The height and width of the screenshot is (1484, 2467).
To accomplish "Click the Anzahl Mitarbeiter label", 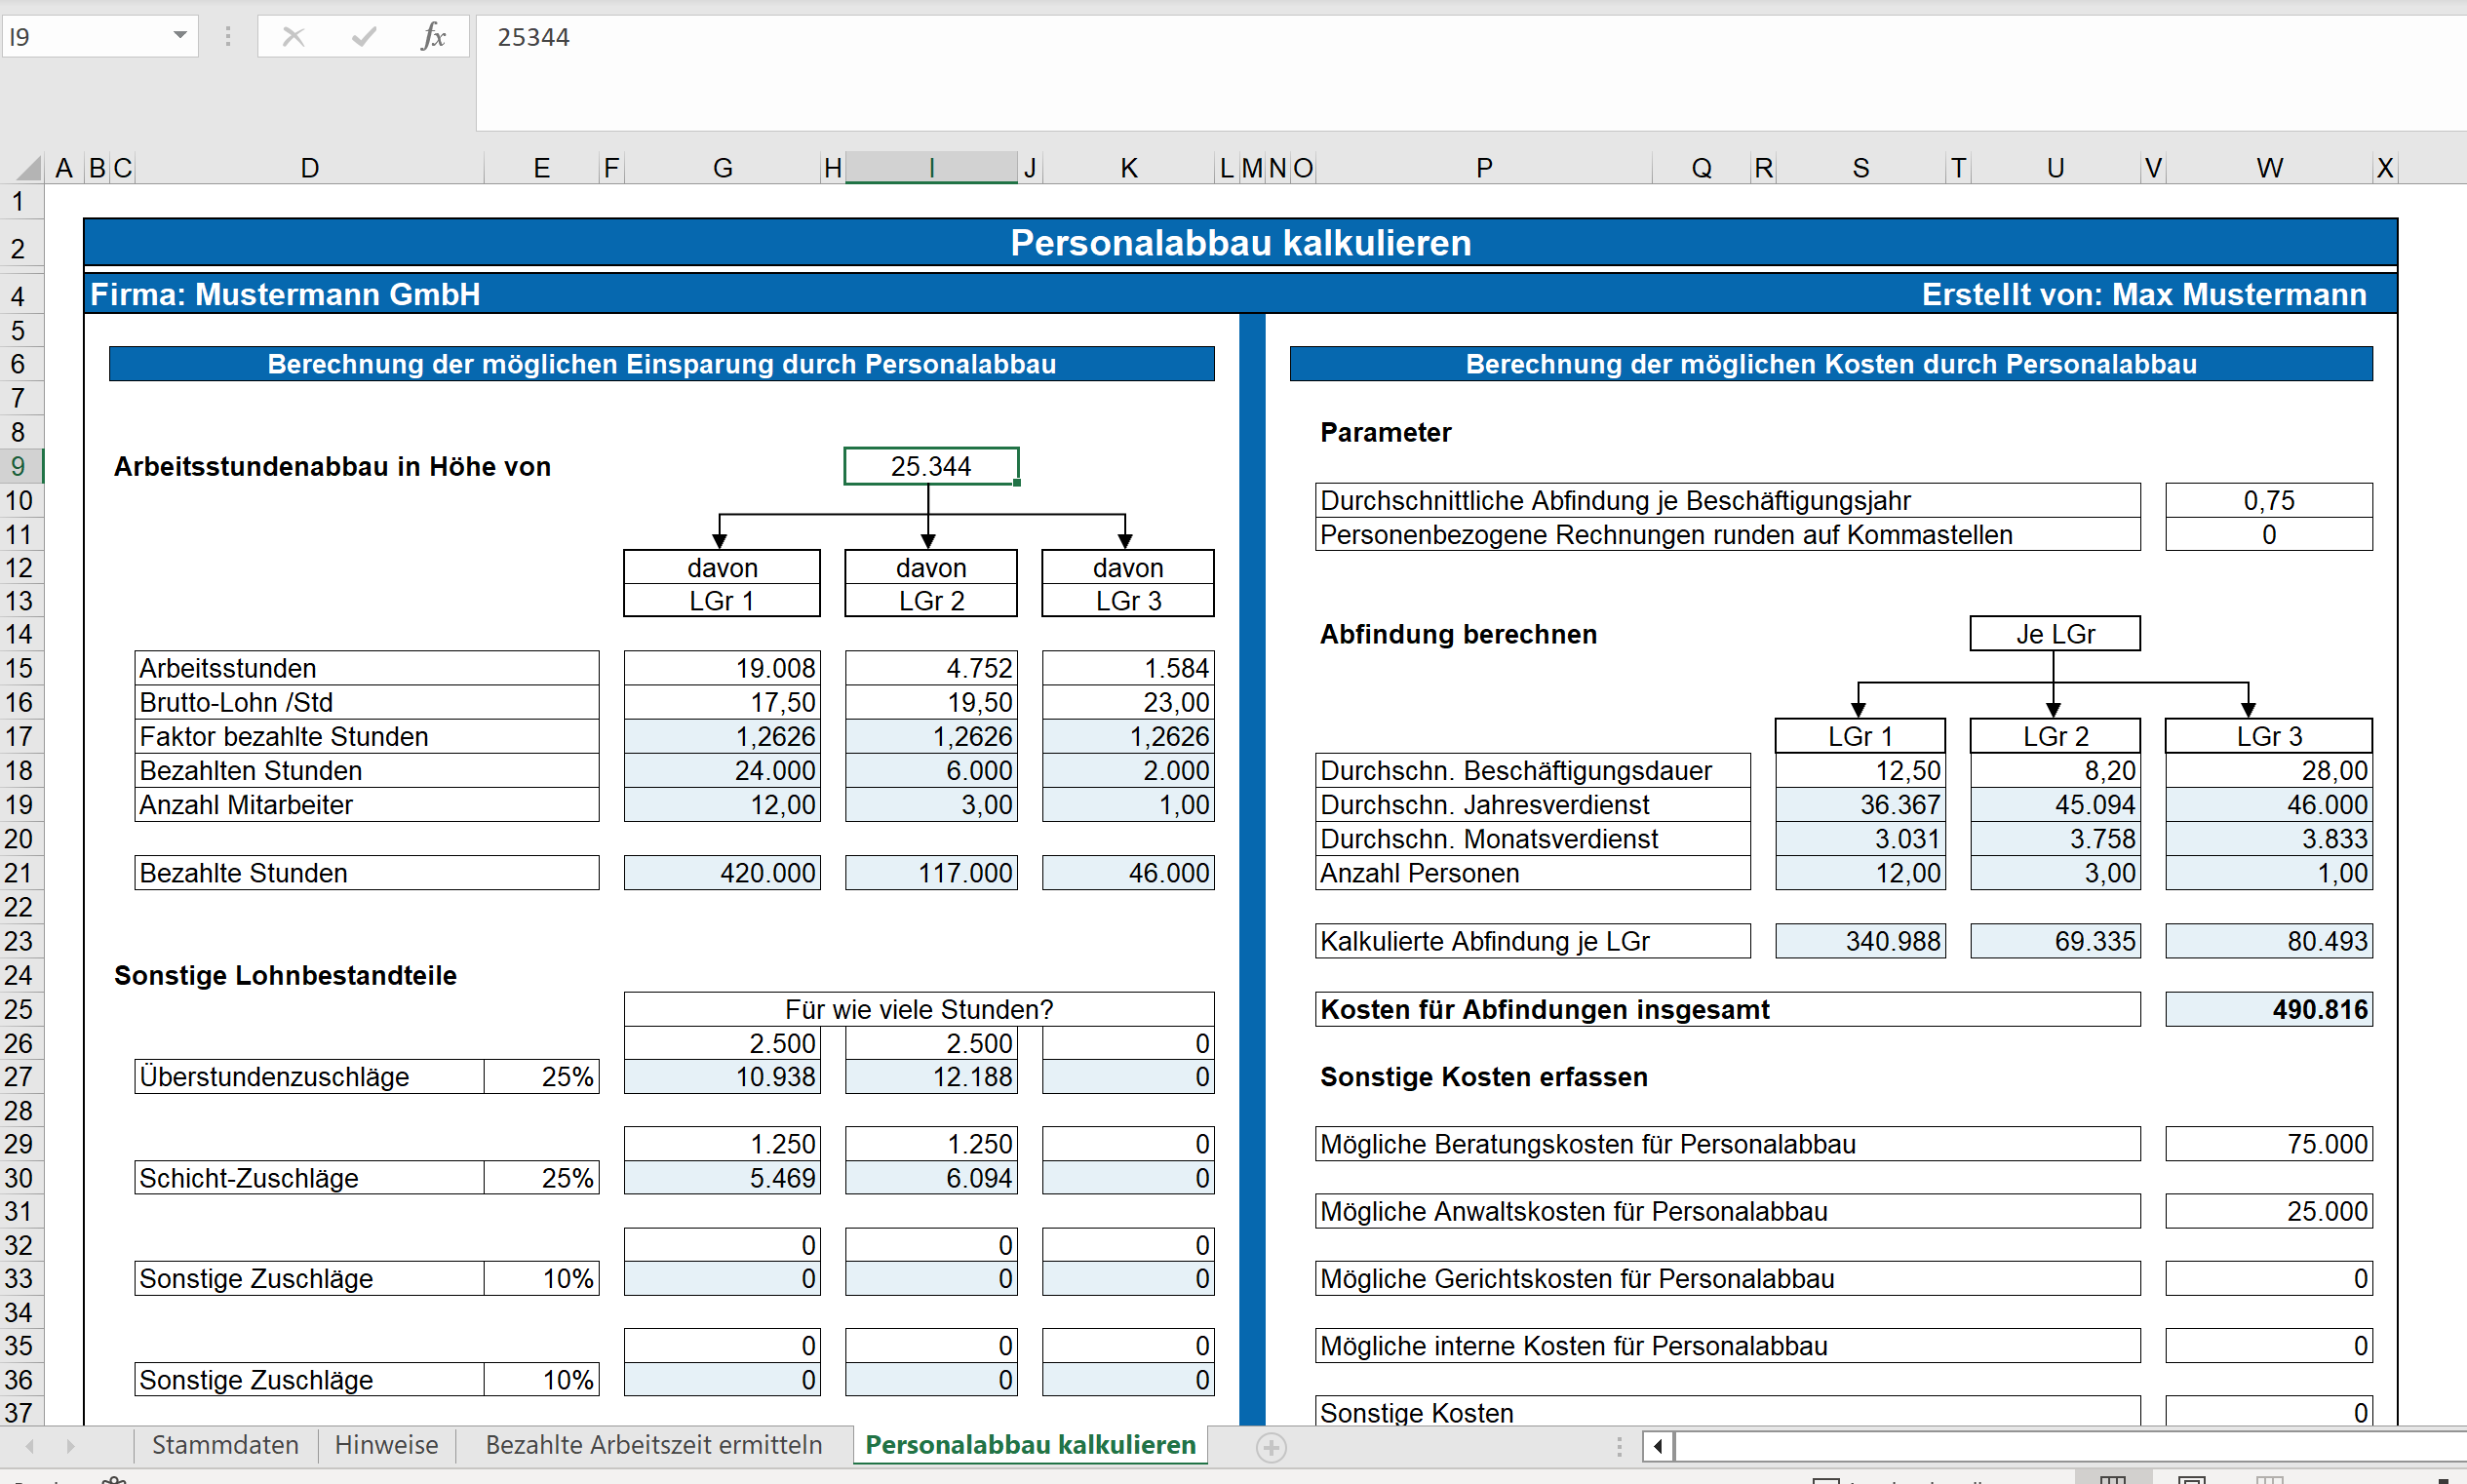I will coord(366,805).
